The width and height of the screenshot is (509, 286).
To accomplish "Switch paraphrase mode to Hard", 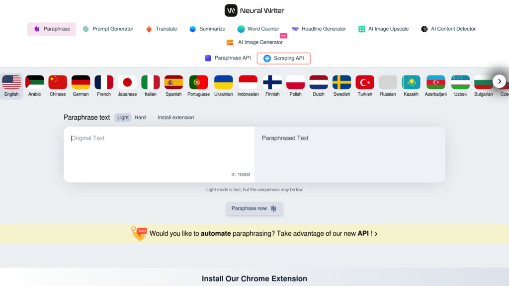I will 140,117.
